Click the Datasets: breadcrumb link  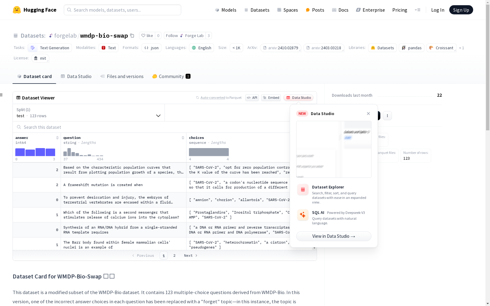(33, 35)
